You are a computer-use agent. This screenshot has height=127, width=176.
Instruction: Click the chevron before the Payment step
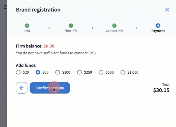coord(136,28)
